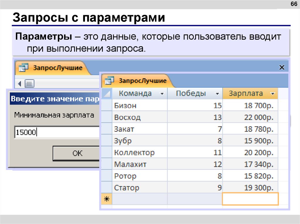Select the Малахит team cell

pyautogui.click(x=139, y=164)
